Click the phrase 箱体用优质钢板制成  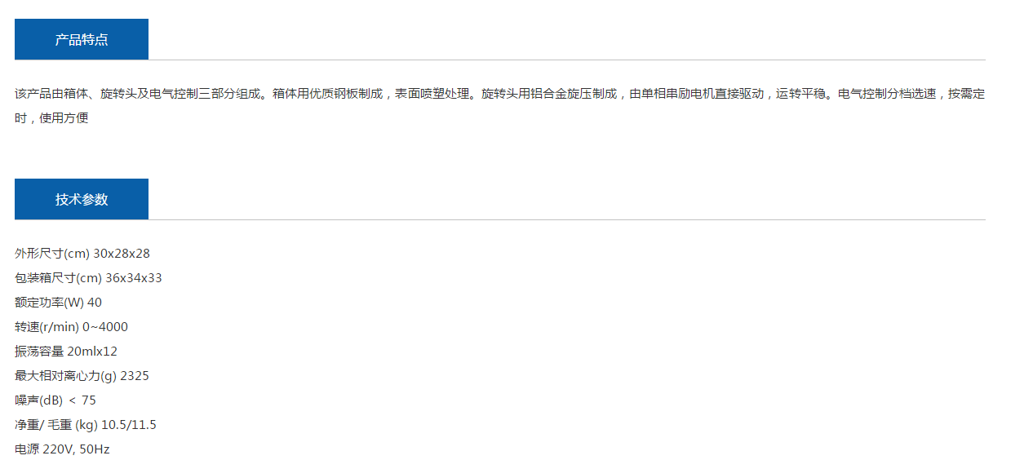[327, 94]
